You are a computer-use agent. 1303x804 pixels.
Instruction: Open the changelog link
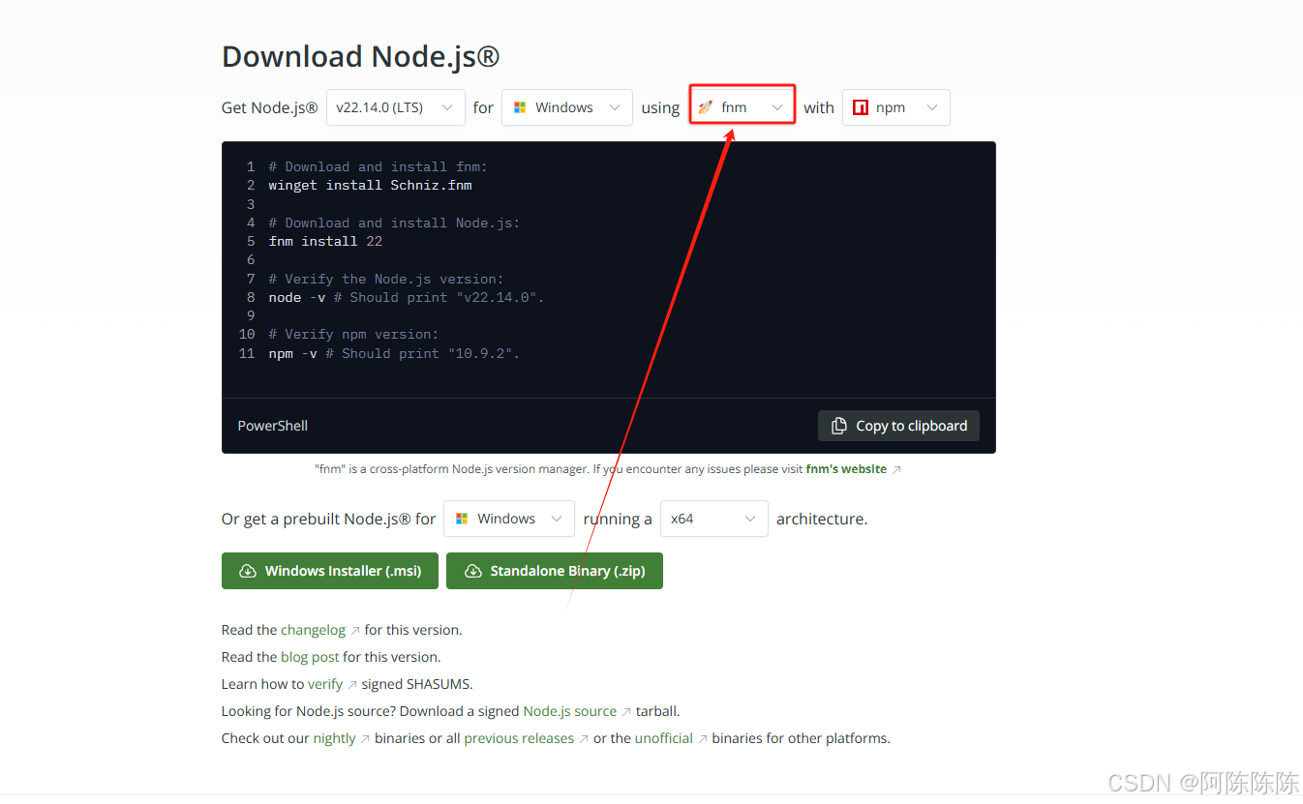click(x=313, y=630)
